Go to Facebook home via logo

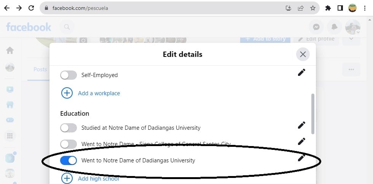29,27
